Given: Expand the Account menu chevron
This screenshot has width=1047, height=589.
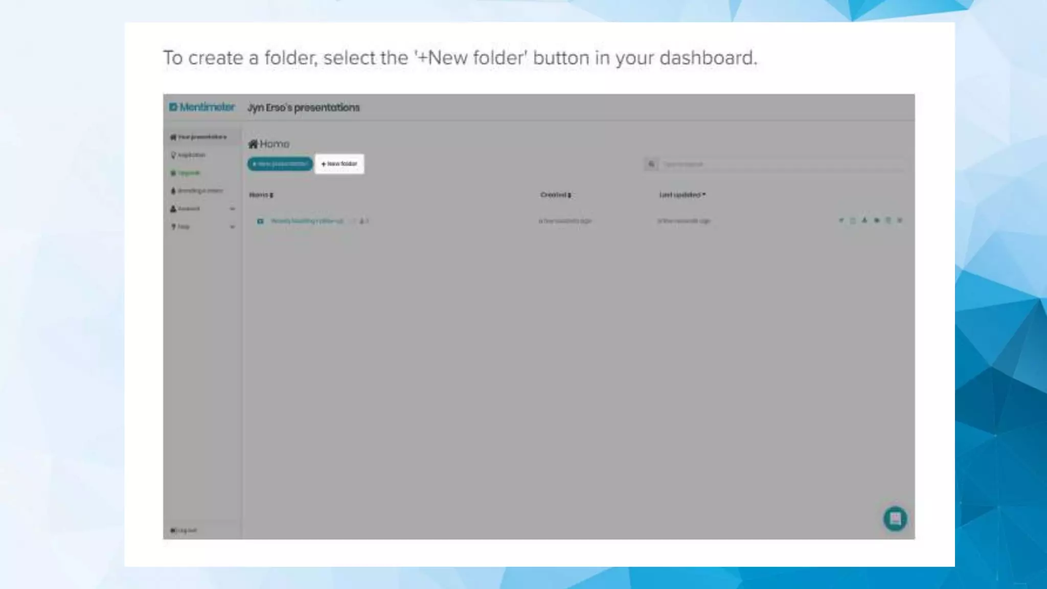Looking at the screenshot, I should click(232, 209).
